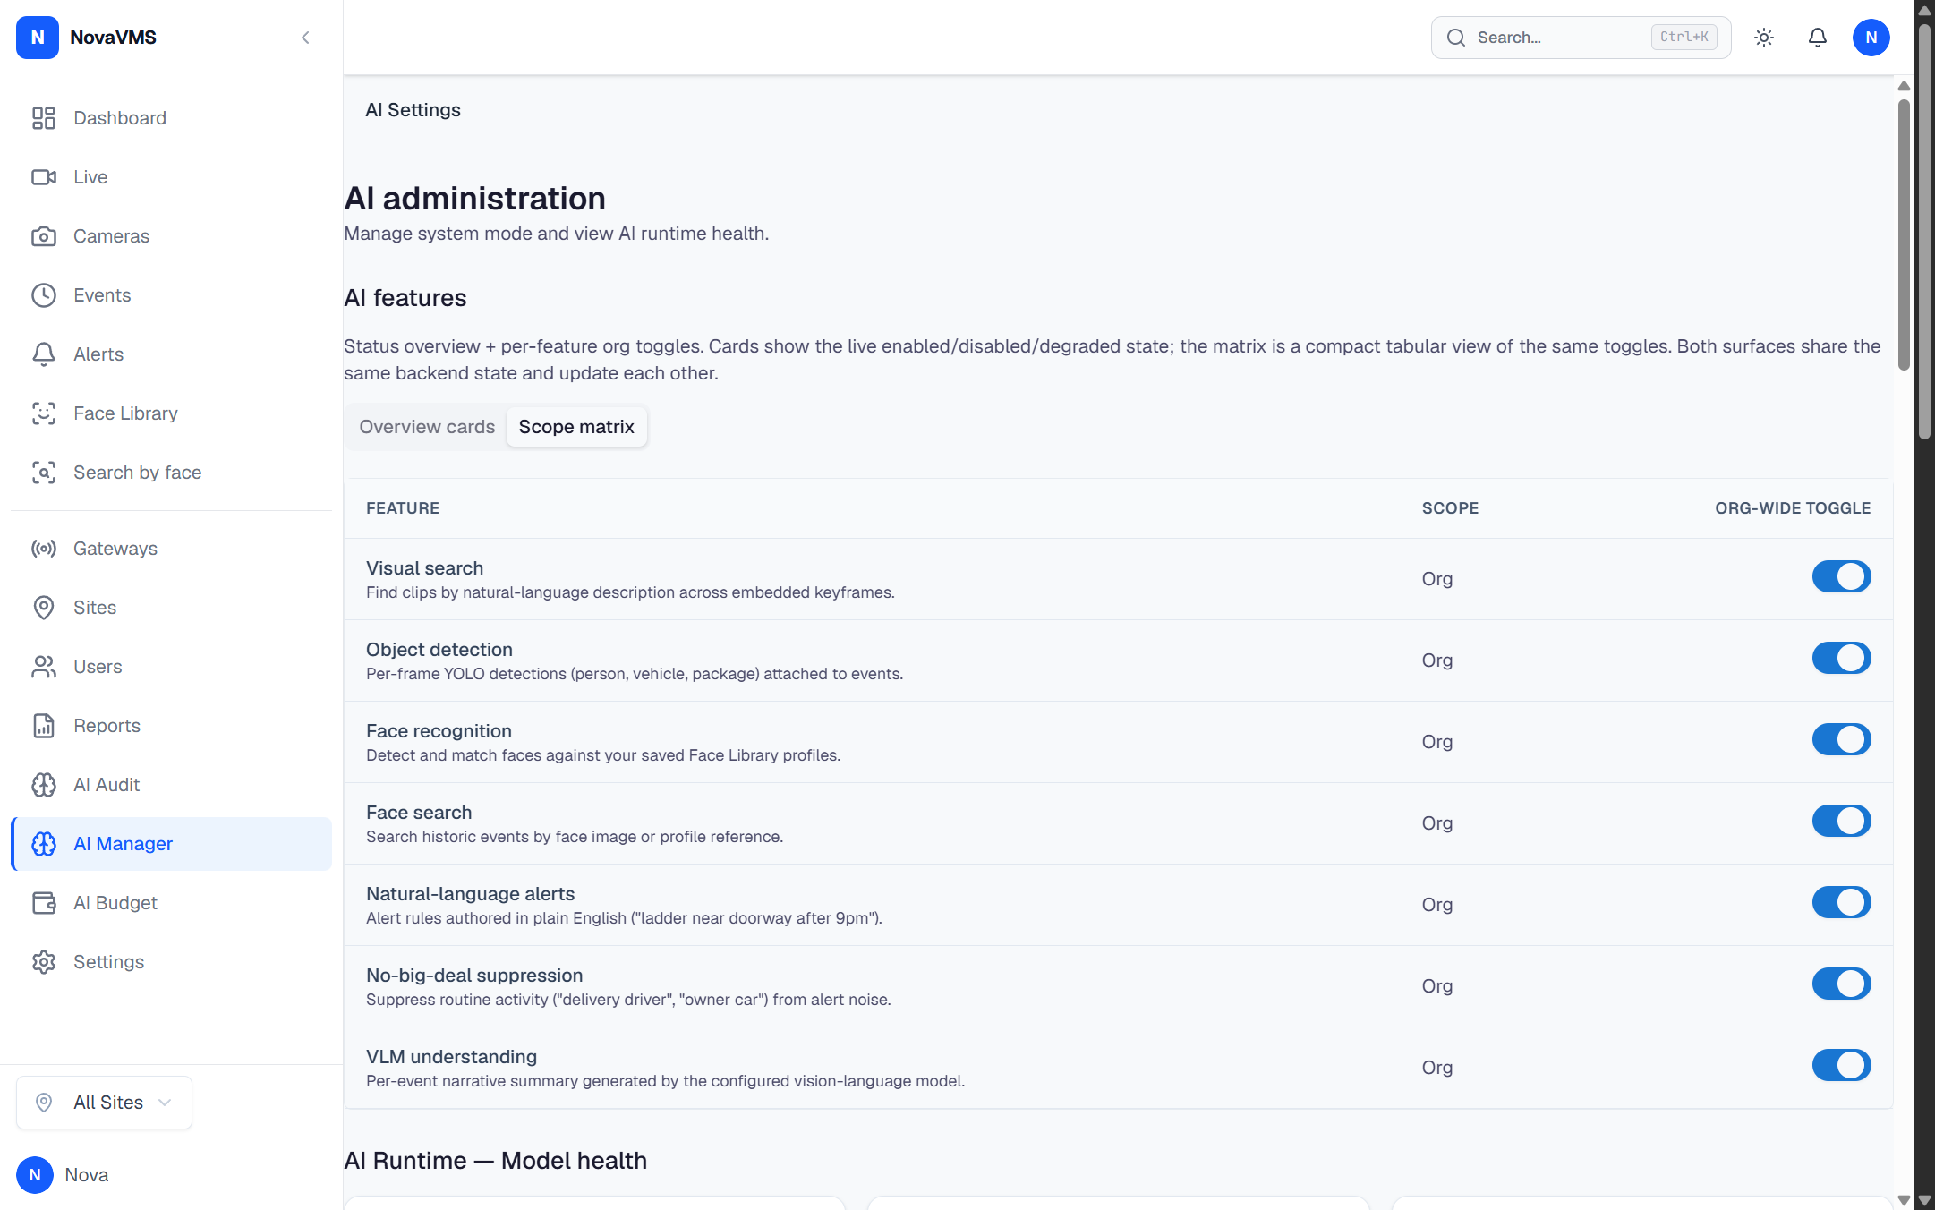
Task: Toggle Face recognition org-wide switch
Action: [1842, 740]
